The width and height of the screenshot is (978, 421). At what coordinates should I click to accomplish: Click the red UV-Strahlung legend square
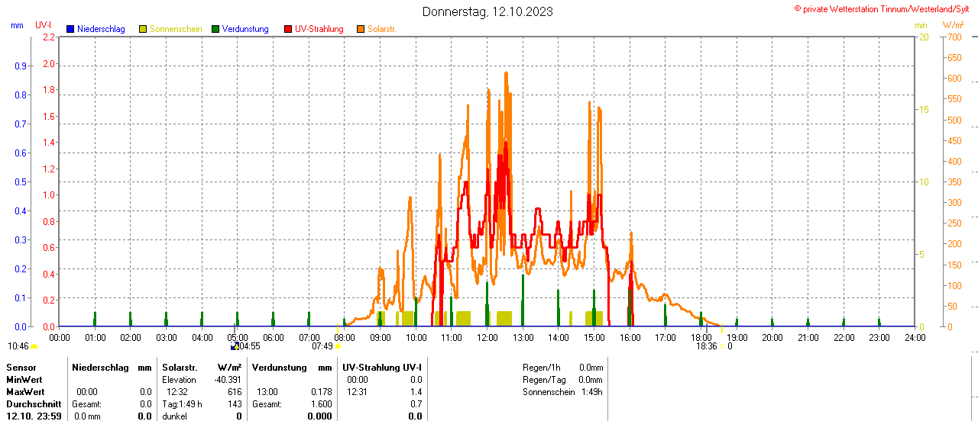(288, 29)
